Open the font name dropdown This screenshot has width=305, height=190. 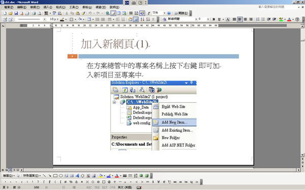tap(196, 19)
